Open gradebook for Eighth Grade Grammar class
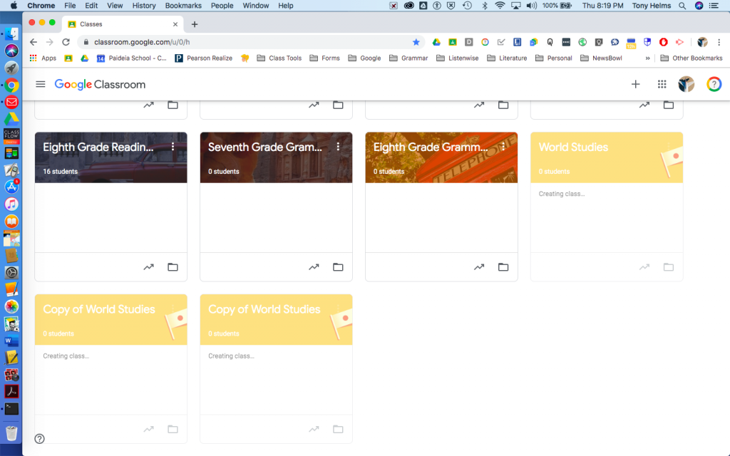Image resolution: width=730 pixels, height=456 pixels. point(479,266)
